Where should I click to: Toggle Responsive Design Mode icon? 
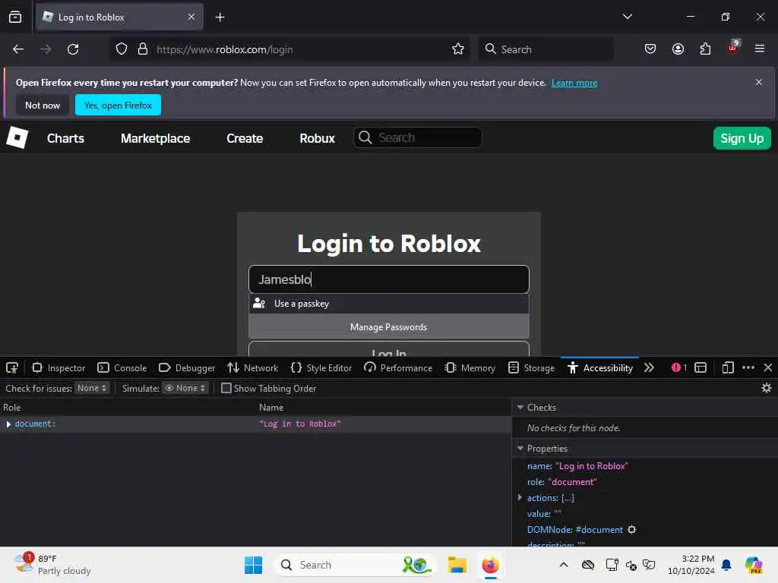coord(728,368)
